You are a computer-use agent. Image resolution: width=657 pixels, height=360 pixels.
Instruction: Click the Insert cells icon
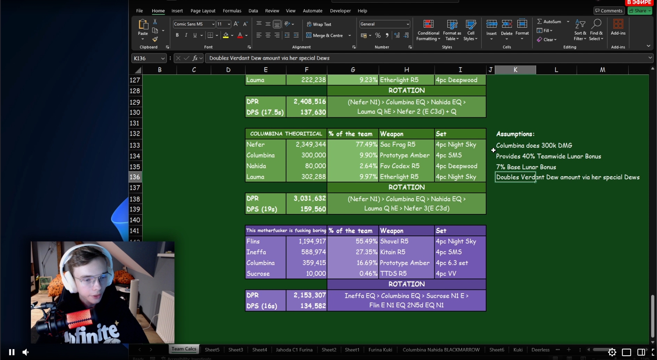tap(492, 24)
